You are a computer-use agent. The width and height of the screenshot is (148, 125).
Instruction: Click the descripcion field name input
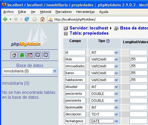point(75,114)
